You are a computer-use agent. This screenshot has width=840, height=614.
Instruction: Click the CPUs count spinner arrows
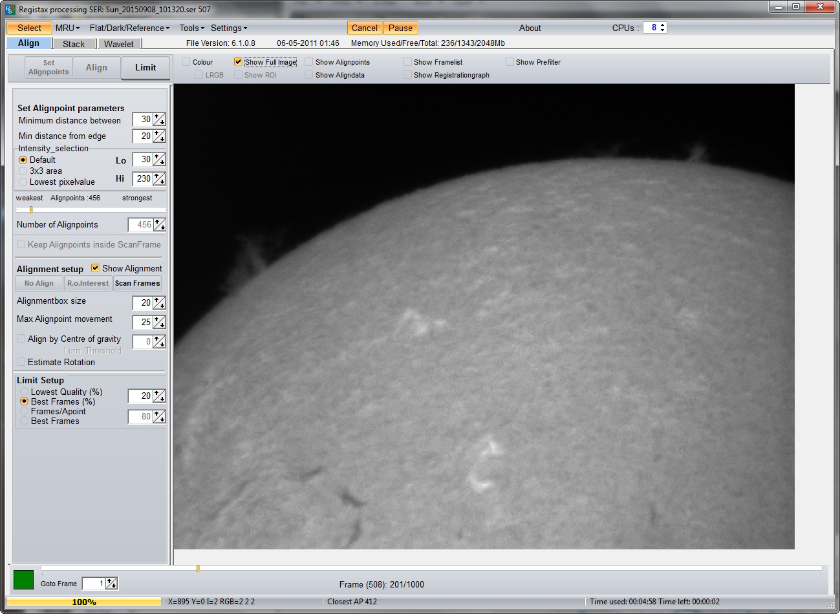point(663,28)
